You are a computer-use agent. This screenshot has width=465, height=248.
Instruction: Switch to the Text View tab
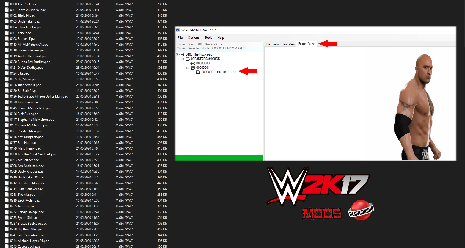pos(288,44)
